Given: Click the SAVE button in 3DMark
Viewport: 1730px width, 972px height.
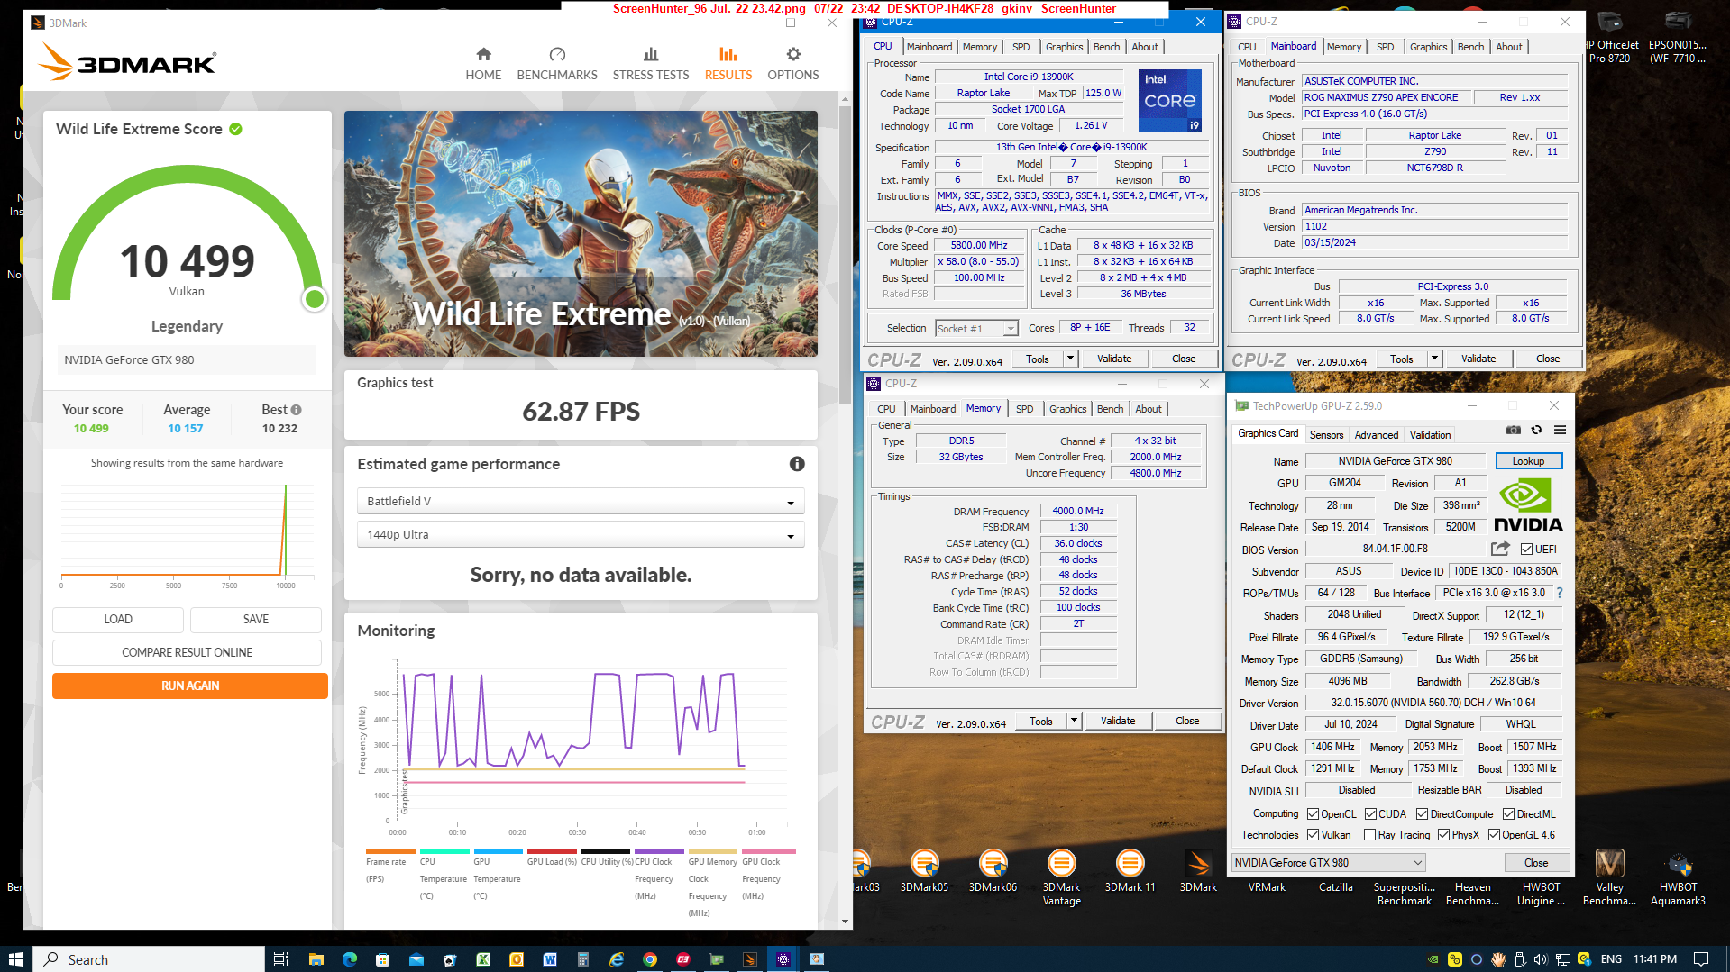Looking at the screenshot, I should coord(256,619).
